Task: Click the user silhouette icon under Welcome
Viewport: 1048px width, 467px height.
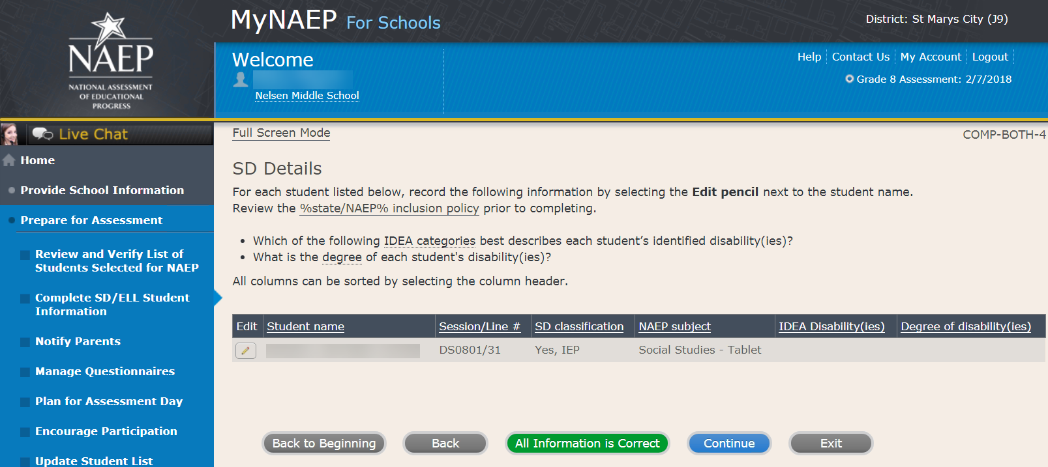Action: pyautogui.click(x=241, y=79)
